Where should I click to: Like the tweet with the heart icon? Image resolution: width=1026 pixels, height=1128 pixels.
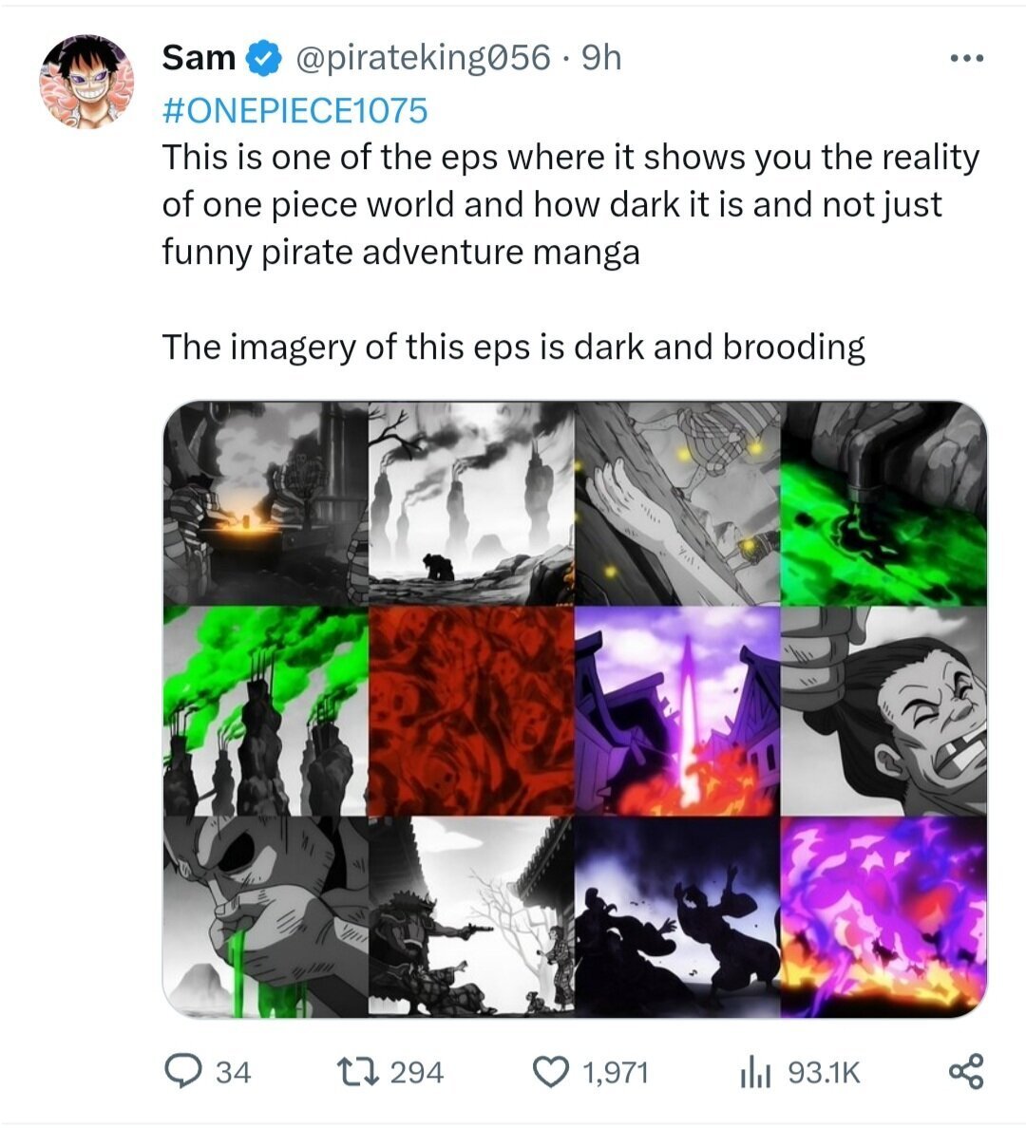coord(548,1072)
